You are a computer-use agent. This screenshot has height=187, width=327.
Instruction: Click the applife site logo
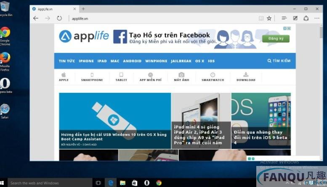coord(84,36)
